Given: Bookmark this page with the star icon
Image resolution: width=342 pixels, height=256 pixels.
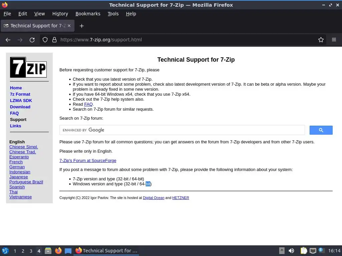Looking at the screenshot, I should tap(321, 40).
